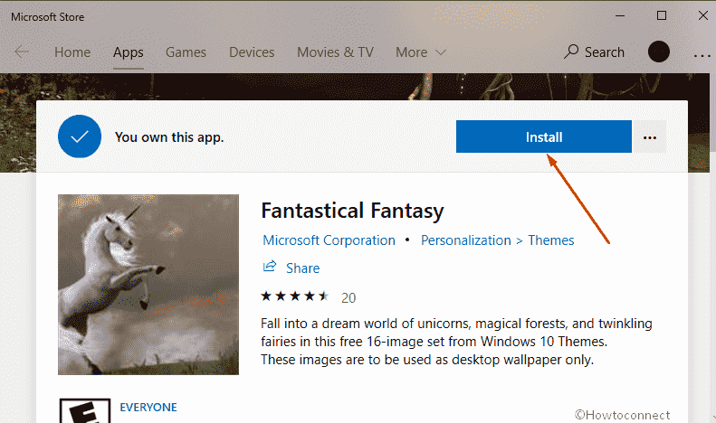Click the Share link
Viewport: 716px width, 423px height.
point(302,268)
